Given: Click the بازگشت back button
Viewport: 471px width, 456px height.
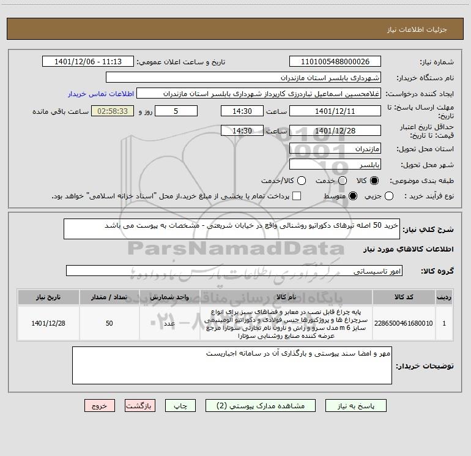Looking at the screenshot, I should [x=140, y=406].
